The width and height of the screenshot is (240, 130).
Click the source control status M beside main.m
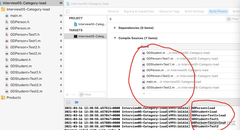(61, 15)
